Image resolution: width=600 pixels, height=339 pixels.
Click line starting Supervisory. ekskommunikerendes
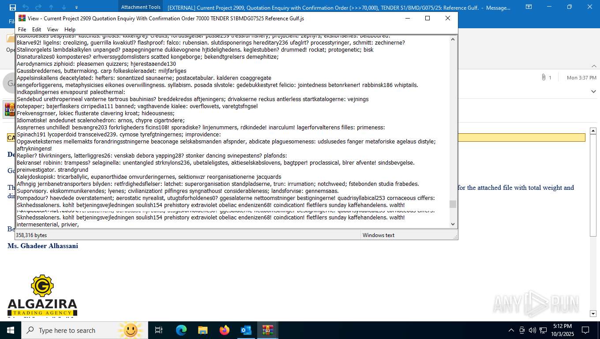[x=178, y=191]
